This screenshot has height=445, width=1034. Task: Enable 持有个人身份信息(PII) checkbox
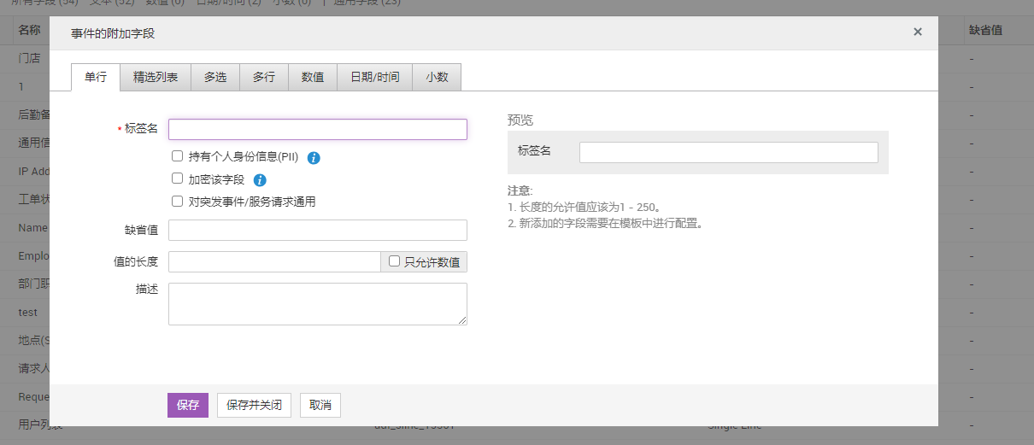click(x=178, y=156)
